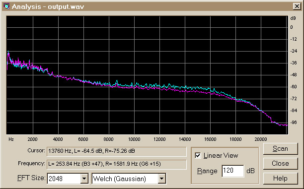Click the 0 dB scale label
The height and width of the screenshot is (189, 304).
[x=292, y=27]
